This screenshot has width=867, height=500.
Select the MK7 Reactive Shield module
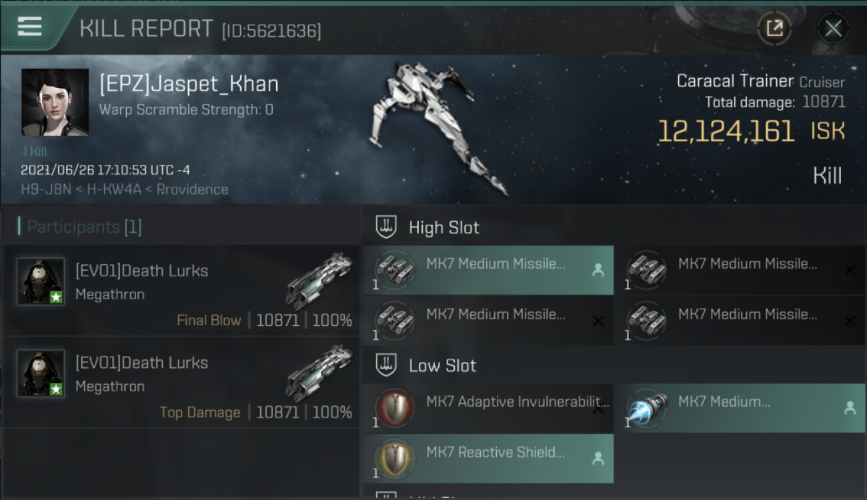pyautogui.click(x=488, y=459)
